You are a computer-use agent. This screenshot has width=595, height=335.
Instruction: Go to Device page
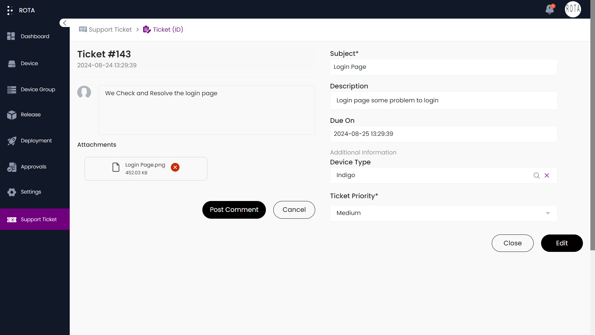29,63
